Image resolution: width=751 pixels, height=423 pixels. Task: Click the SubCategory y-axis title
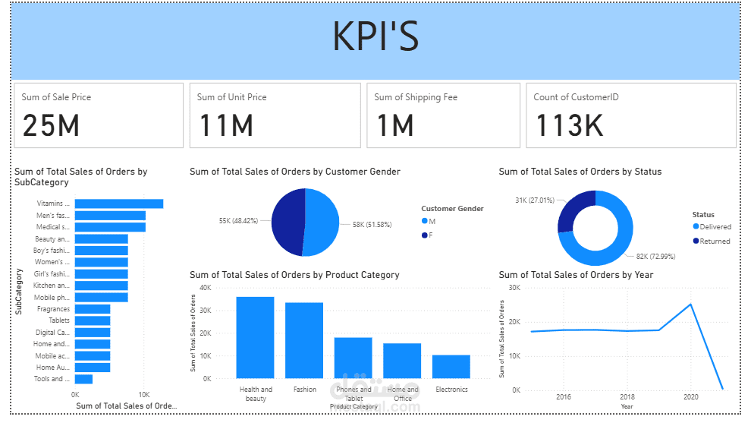(x=19, y=292)
